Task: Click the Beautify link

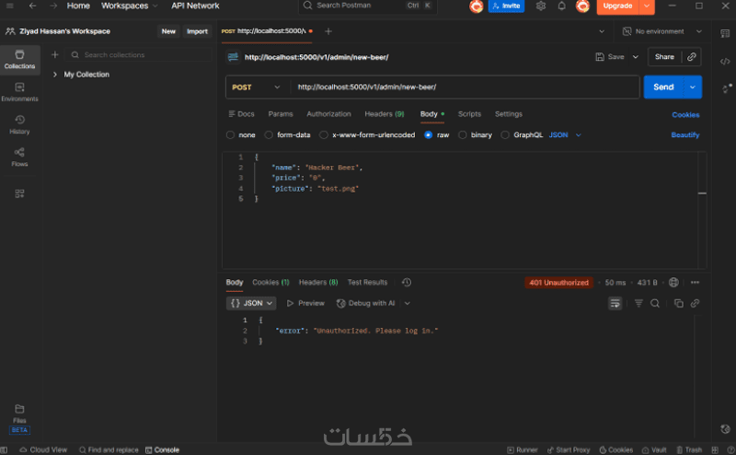Action: [x=684, y=134]
